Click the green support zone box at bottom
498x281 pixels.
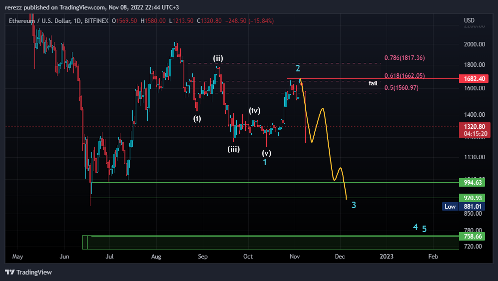(x=270, y=242)
